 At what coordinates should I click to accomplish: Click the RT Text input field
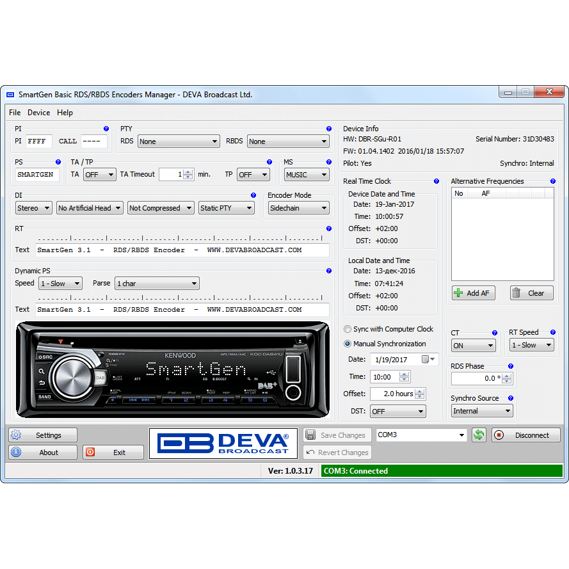tap(182, 250)
